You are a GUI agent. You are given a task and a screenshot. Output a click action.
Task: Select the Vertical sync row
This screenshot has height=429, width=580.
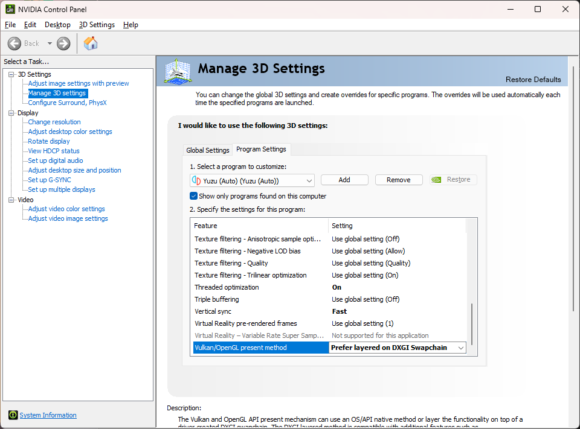[330, 311]
